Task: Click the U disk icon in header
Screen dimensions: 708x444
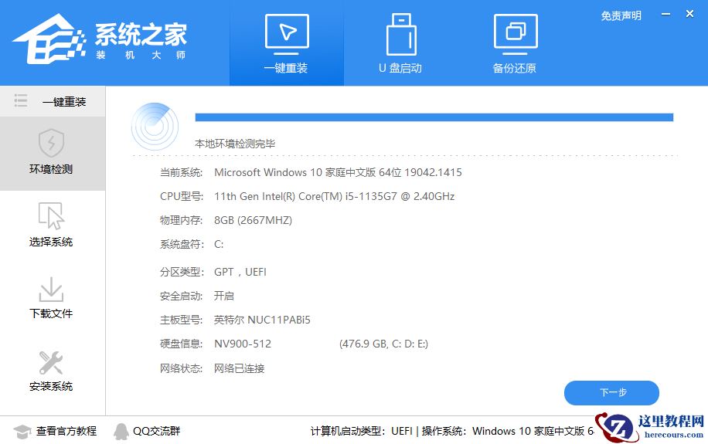Action: (401, 34)
